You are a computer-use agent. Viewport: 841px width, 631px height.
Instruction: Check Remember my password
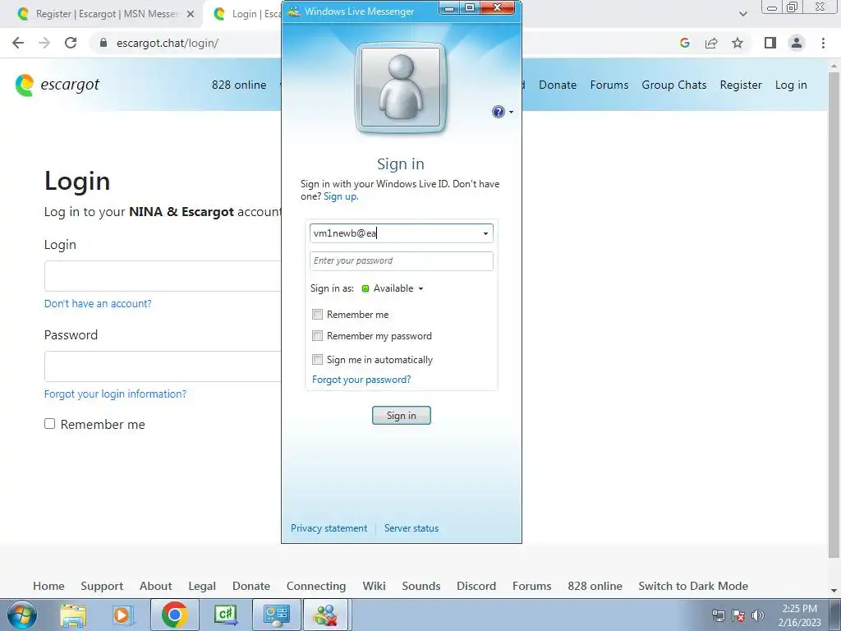point(318,336)
